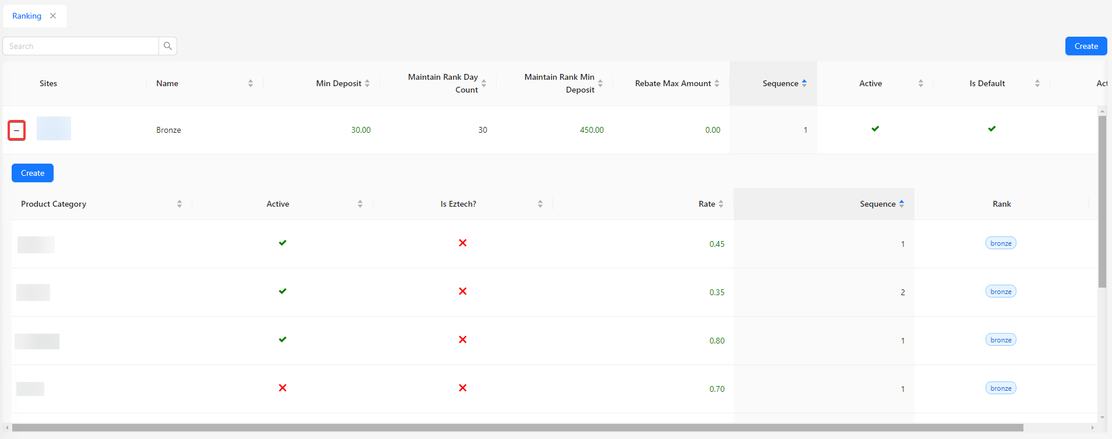Sort top table by Sequence icon

[804, 83]
